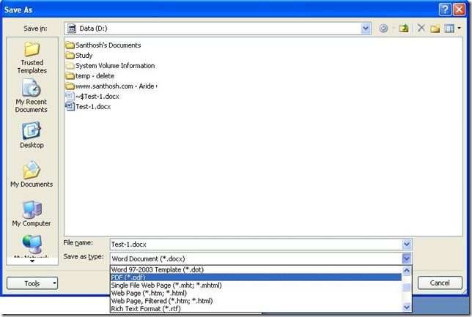Choose Word 97-2003 Template (*.dot)
The width and height of the screenshot is (472, 317).
click(256, 269)
